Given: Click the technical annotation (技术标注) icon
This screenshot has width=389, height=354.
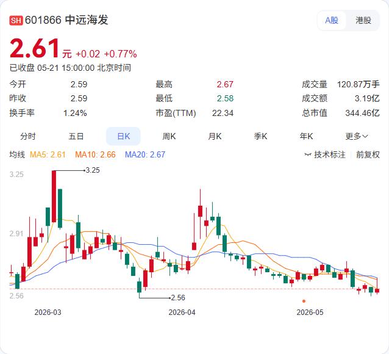Looking at the screenshot, I should coord(308,155).
